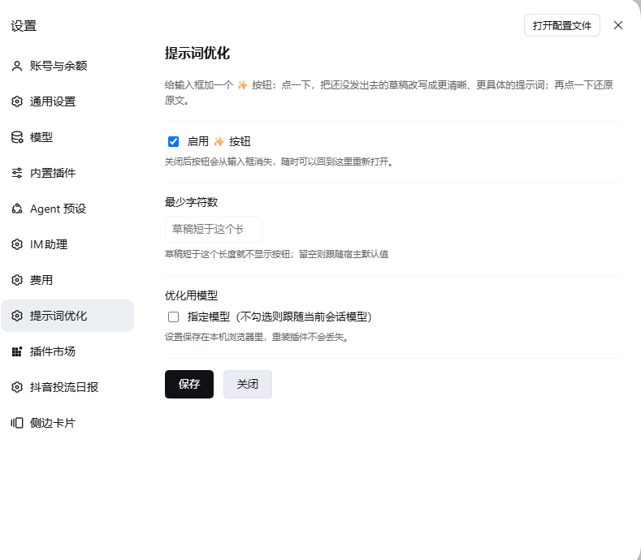Viewport: 641px width, 560px height.
Task: Click the person icon beside 账号与余额
Action: click(x=17, y=67)
